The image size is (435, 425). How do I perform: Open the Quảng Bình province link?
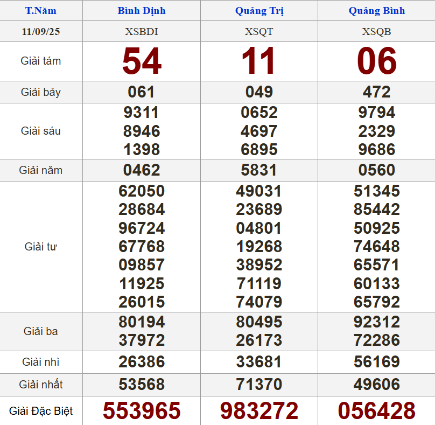coord(376,11)
